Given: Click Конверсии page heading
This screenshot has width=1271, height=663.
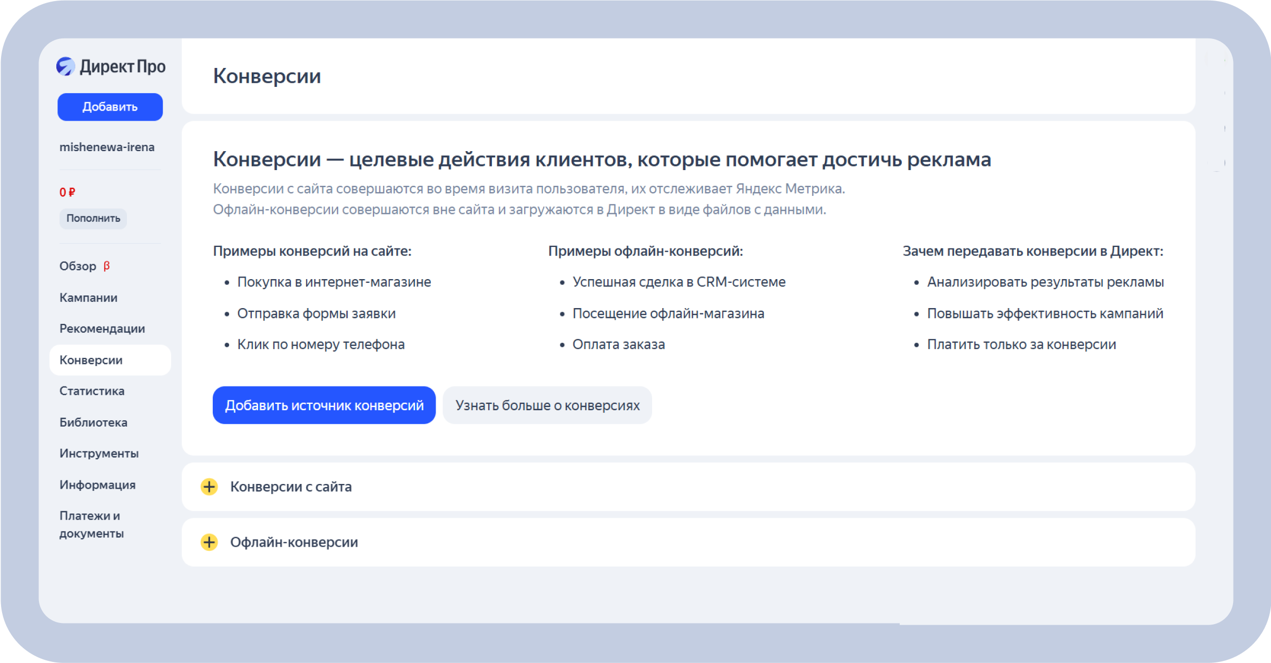Looking at the screenshot, I should click(267, 76).
